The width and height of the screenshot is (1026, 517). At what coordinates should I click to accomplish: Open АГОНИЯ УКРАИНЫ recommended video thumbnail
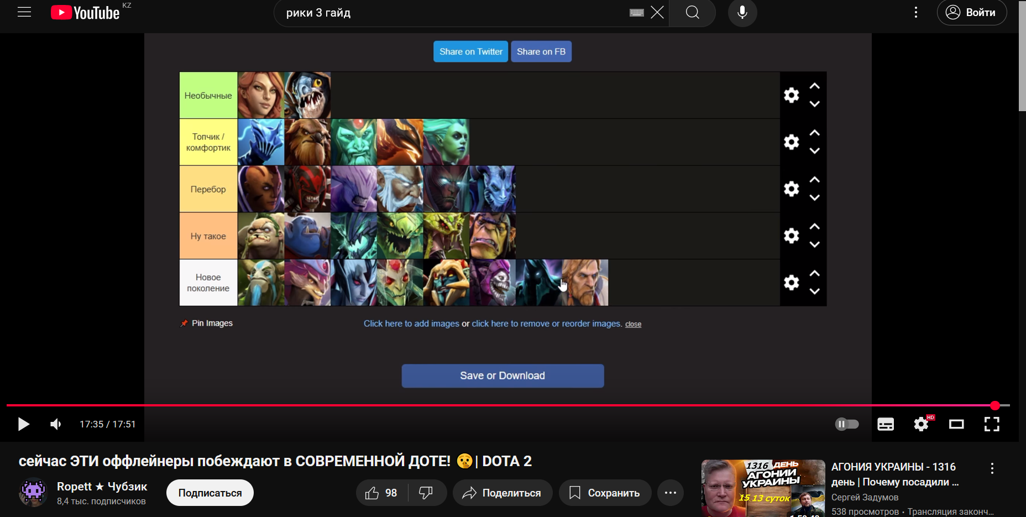[x=763, y=488]
